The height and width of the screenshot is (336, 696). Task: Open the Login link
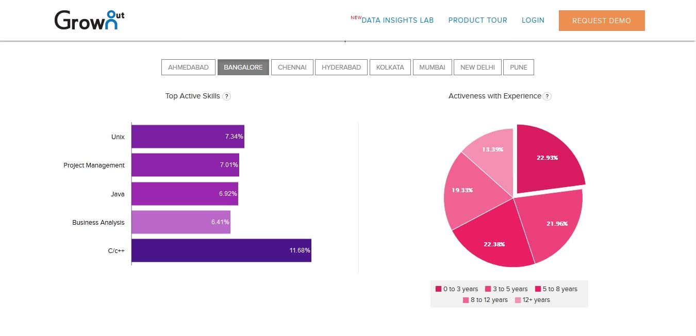[533, 21]
